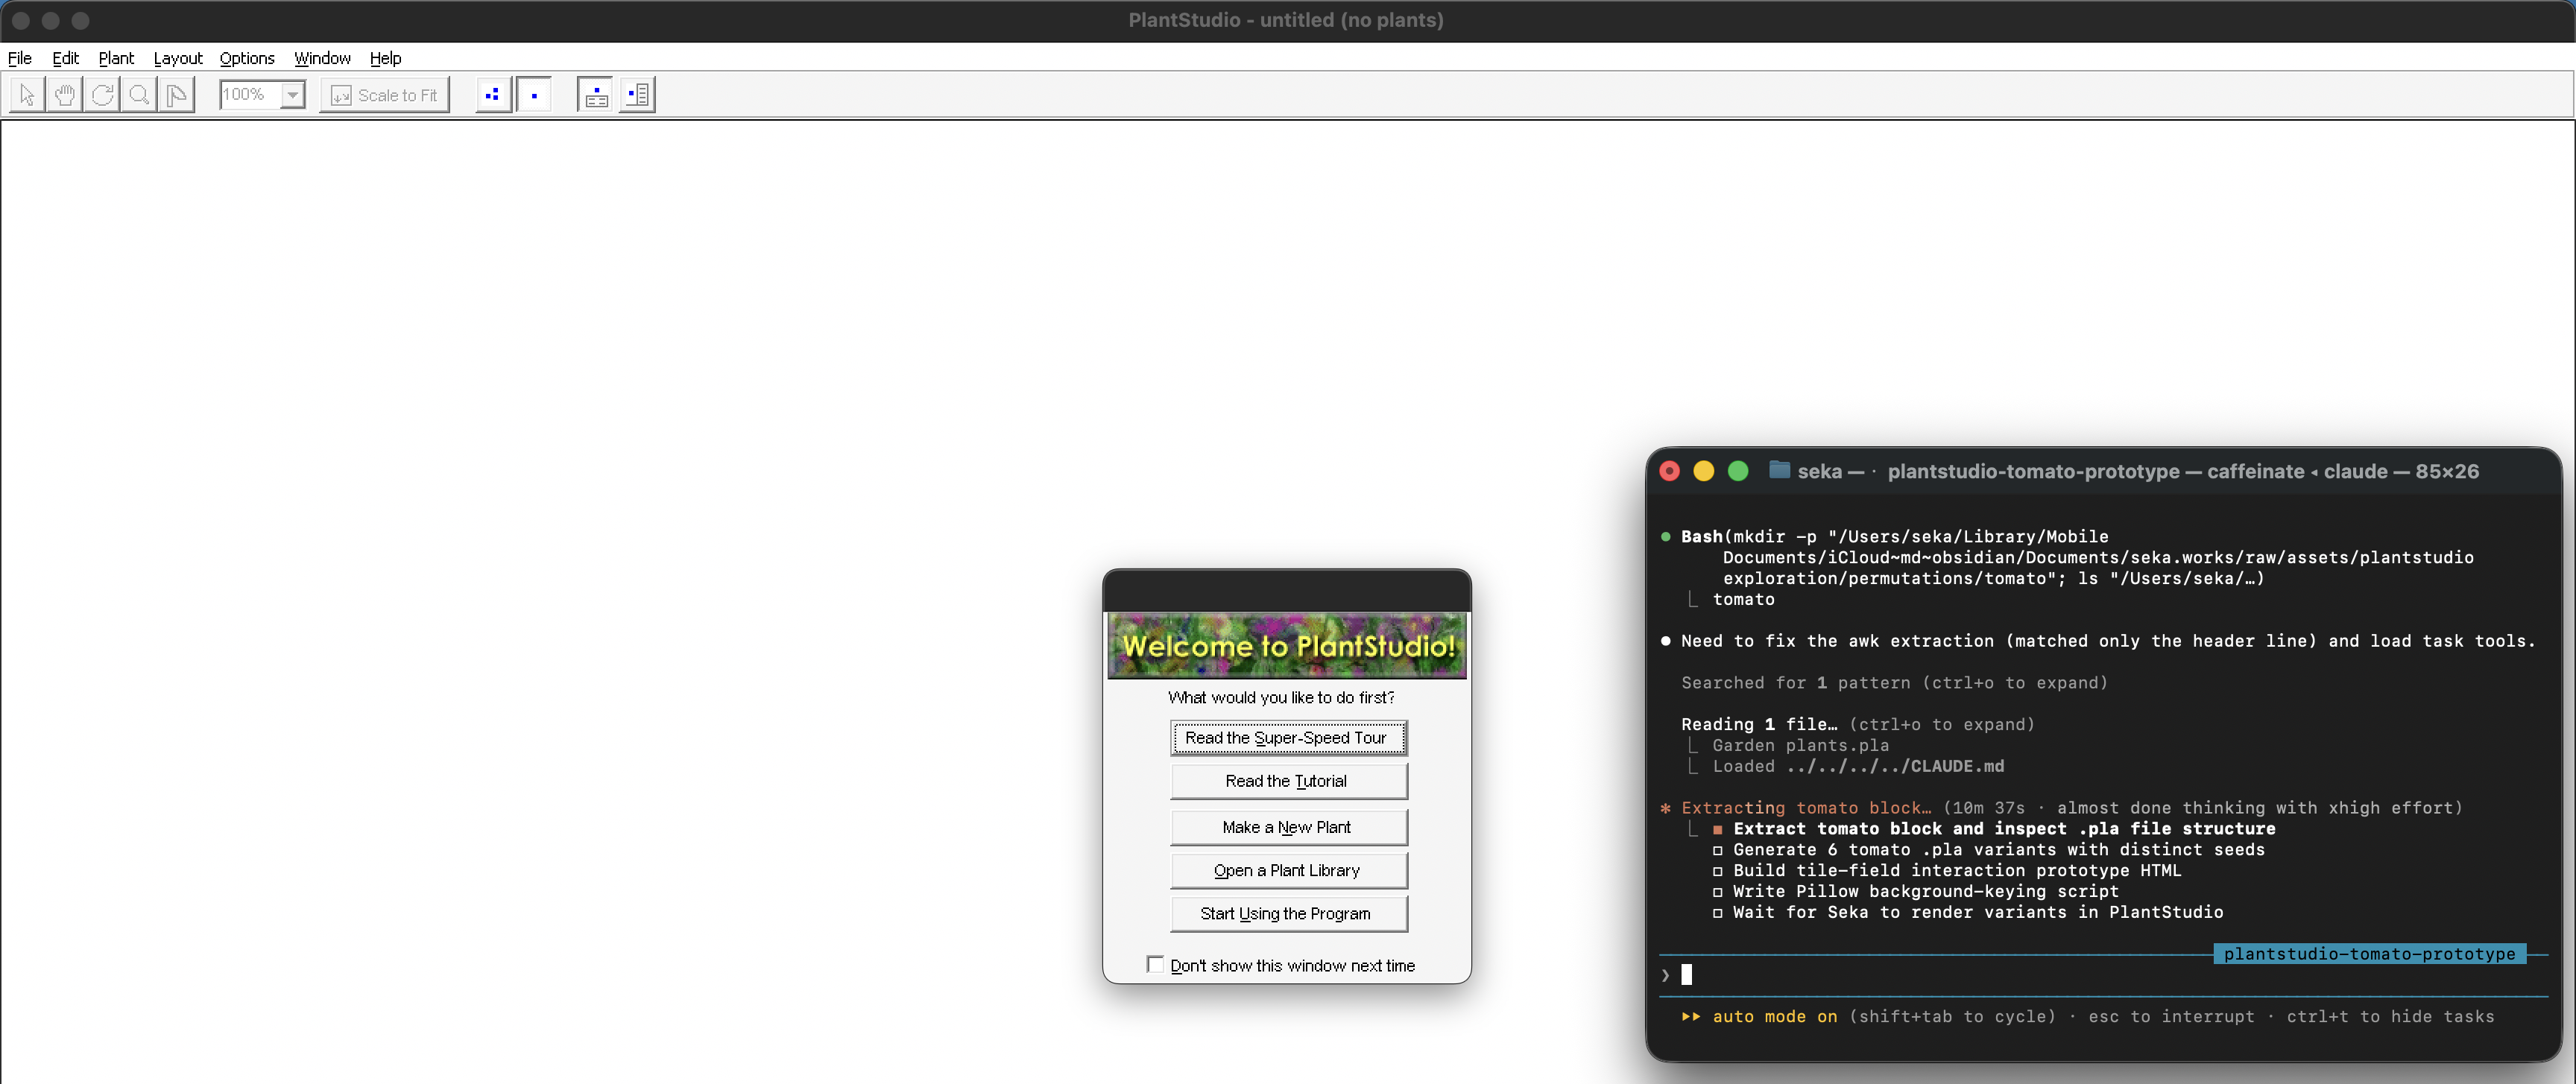Screen dimensions: 2576x1084
Task: Click Start Using the Program button
Action: click(1288, 913)
